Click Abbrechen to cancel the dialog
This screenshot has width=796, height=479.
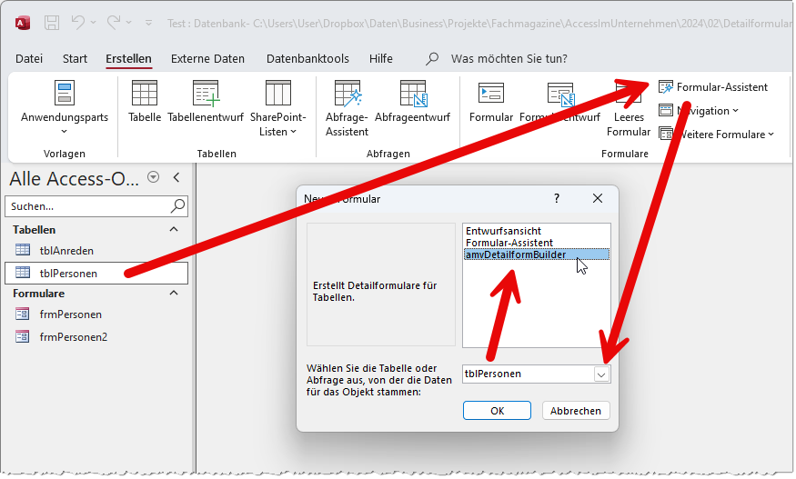[576, 411]
